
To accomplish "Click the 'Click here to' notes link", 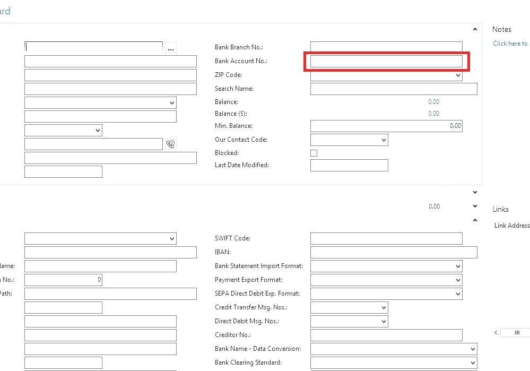I will 510,44.
